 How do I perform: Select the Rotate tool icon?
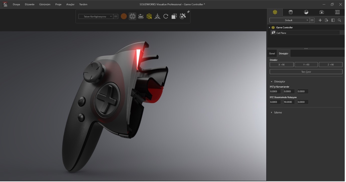[166, 16]
